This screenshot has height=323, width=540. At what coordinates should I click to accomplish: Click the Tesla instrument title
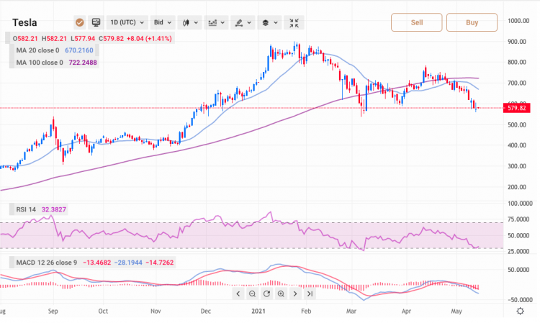tap(24, 23)
